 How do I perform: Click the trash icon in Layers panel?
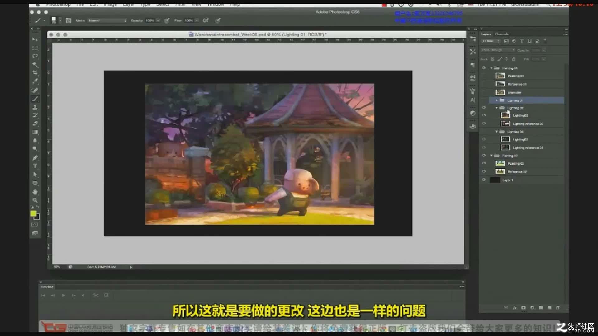coord(558,308)
